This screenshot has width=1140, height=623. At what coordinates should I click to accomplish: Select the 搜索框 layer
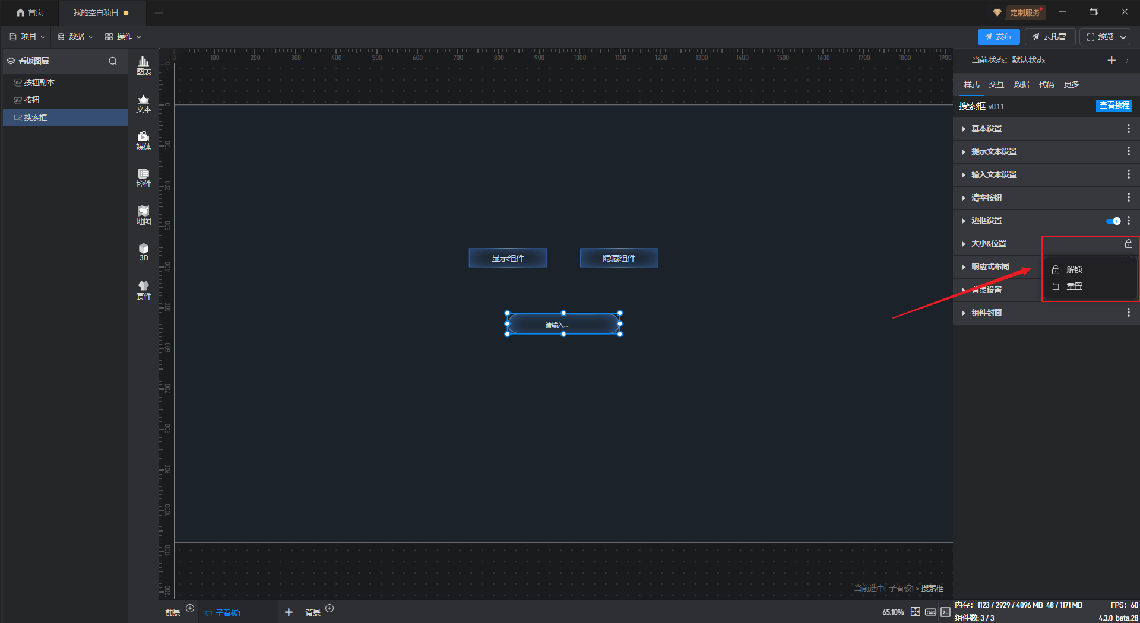click(x=65, y=117)
